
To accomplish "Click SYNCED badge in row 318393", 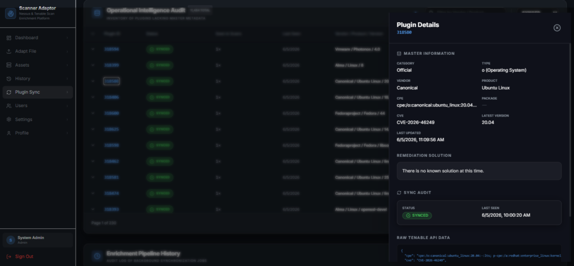I will point(160,209).
